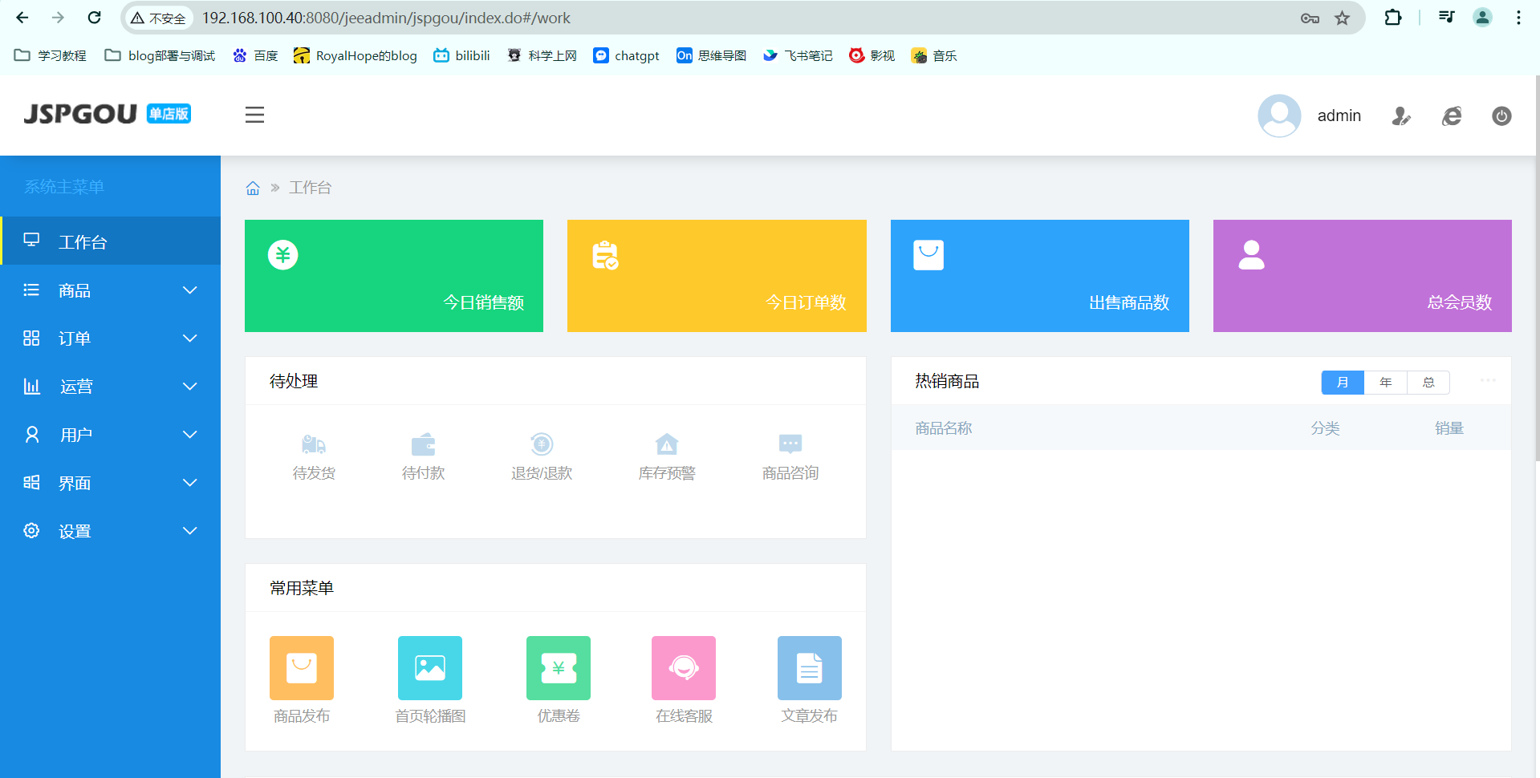Click the breadcrumb home icon
The image size is (1540, 778).
coord(253,188)
